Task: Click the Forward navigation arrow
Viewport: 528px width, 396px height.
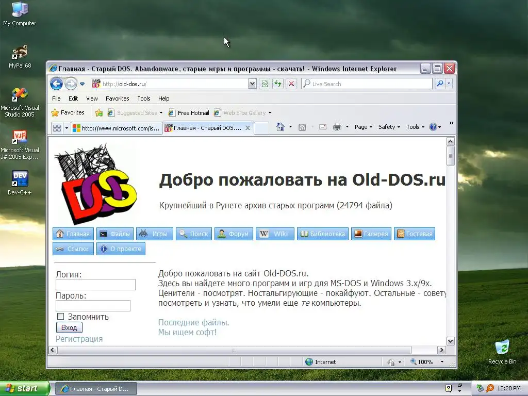Action: [x=71, y=84]
